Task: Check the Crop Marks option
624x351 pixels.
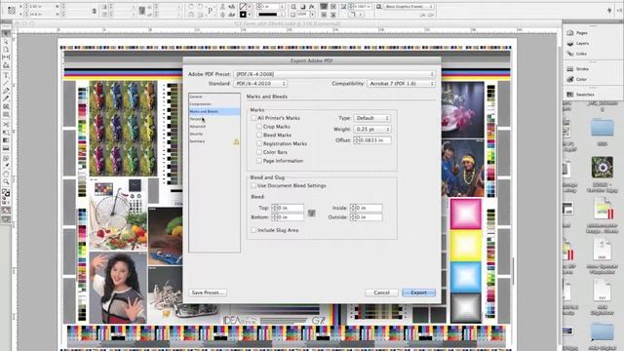Action: coord(259,127)
